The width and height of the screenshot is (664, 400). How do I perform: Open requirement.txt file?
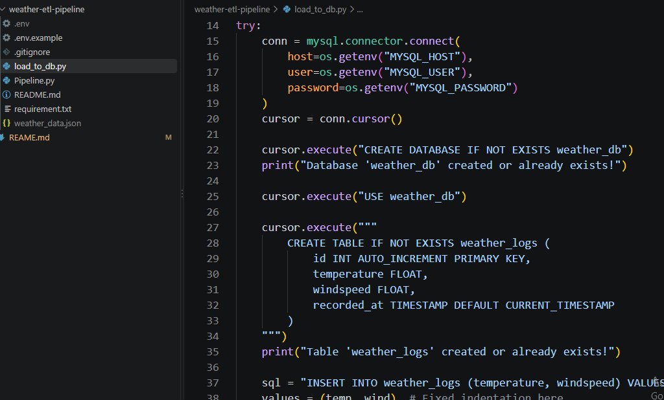click(43, 109)
